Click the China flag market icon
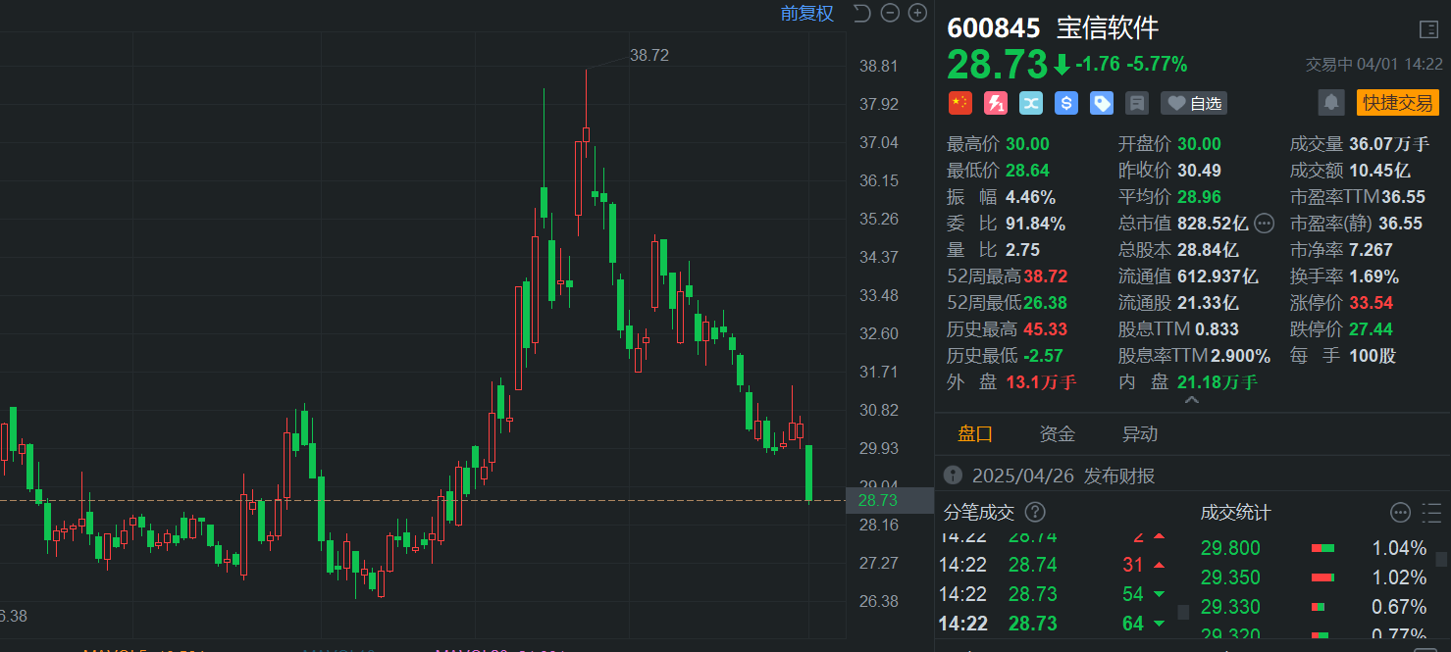 point(959,103)
